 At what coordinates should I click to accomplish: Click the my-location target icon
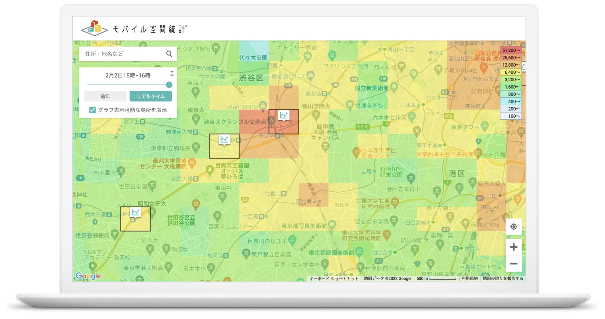click(x=513, y=227)
